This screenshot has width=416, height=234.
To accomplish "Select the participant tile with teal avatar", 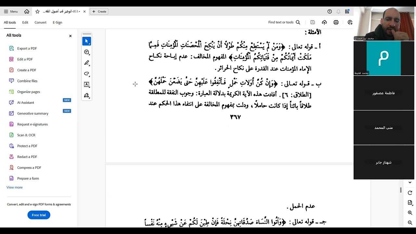I will click(x=384, y=58).
